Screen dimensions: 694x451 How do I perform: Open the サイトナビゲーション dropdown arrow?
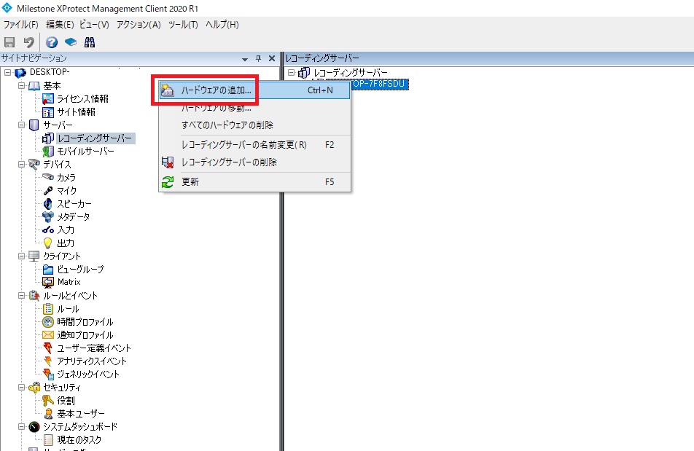point(246,58)
